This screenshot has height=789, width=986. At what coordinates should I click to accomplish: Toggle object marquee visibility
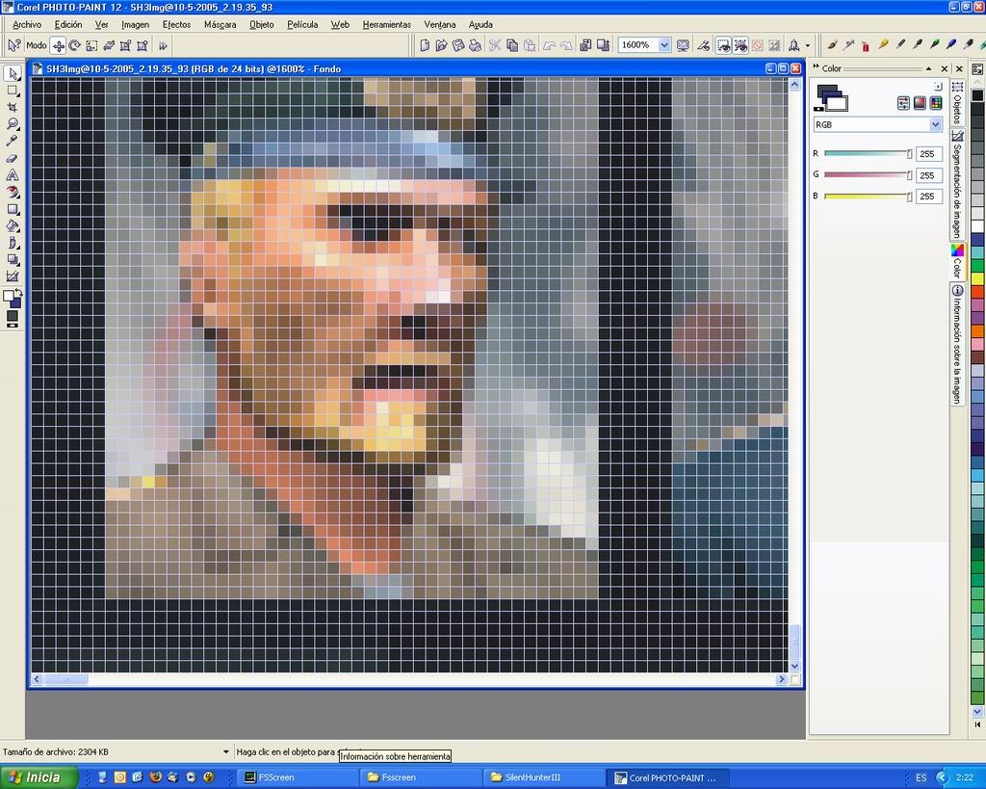(740, 45)
